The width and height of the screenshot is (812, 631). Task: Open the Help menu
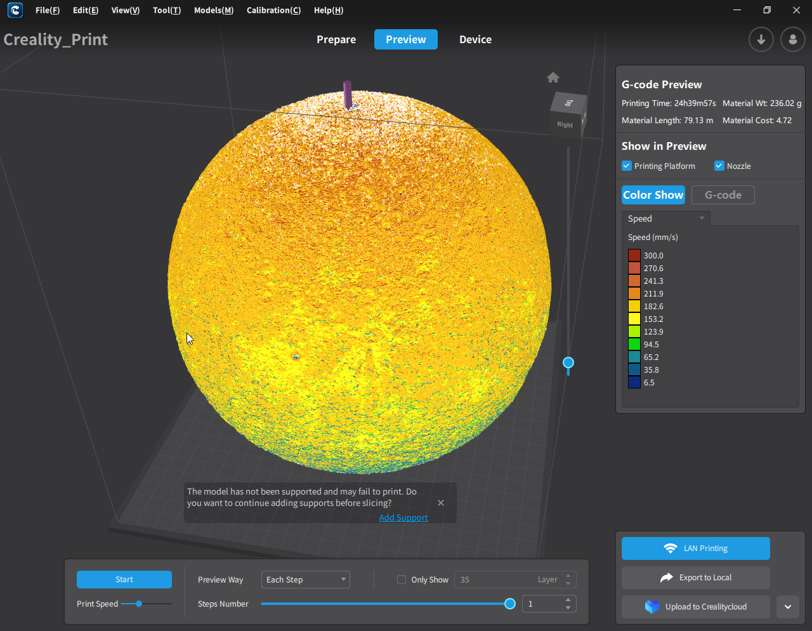coord(329,10)
